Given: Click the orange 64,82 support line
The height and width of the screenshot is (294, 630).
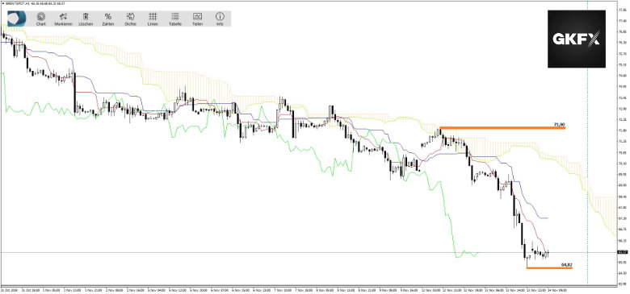Looking at the screenshot, I should coord(549,267).
